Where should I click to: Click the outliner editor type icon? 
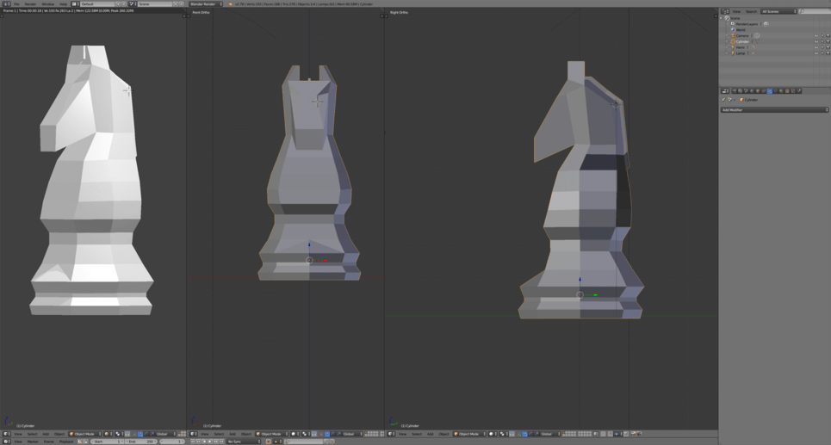click(724, 11)
